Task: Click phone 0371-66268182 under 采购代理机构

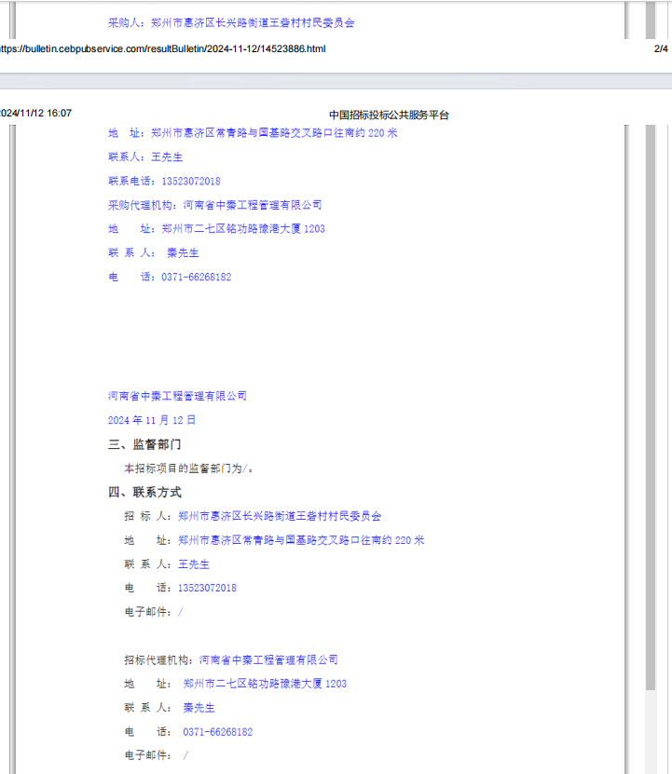Action: [x=196, y=277]
